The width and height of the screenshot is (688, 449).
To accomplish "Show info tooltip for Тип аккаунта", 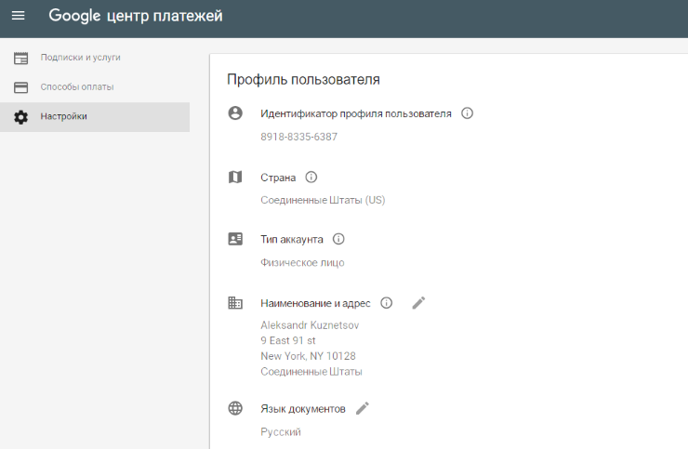I will coord(338,239).
